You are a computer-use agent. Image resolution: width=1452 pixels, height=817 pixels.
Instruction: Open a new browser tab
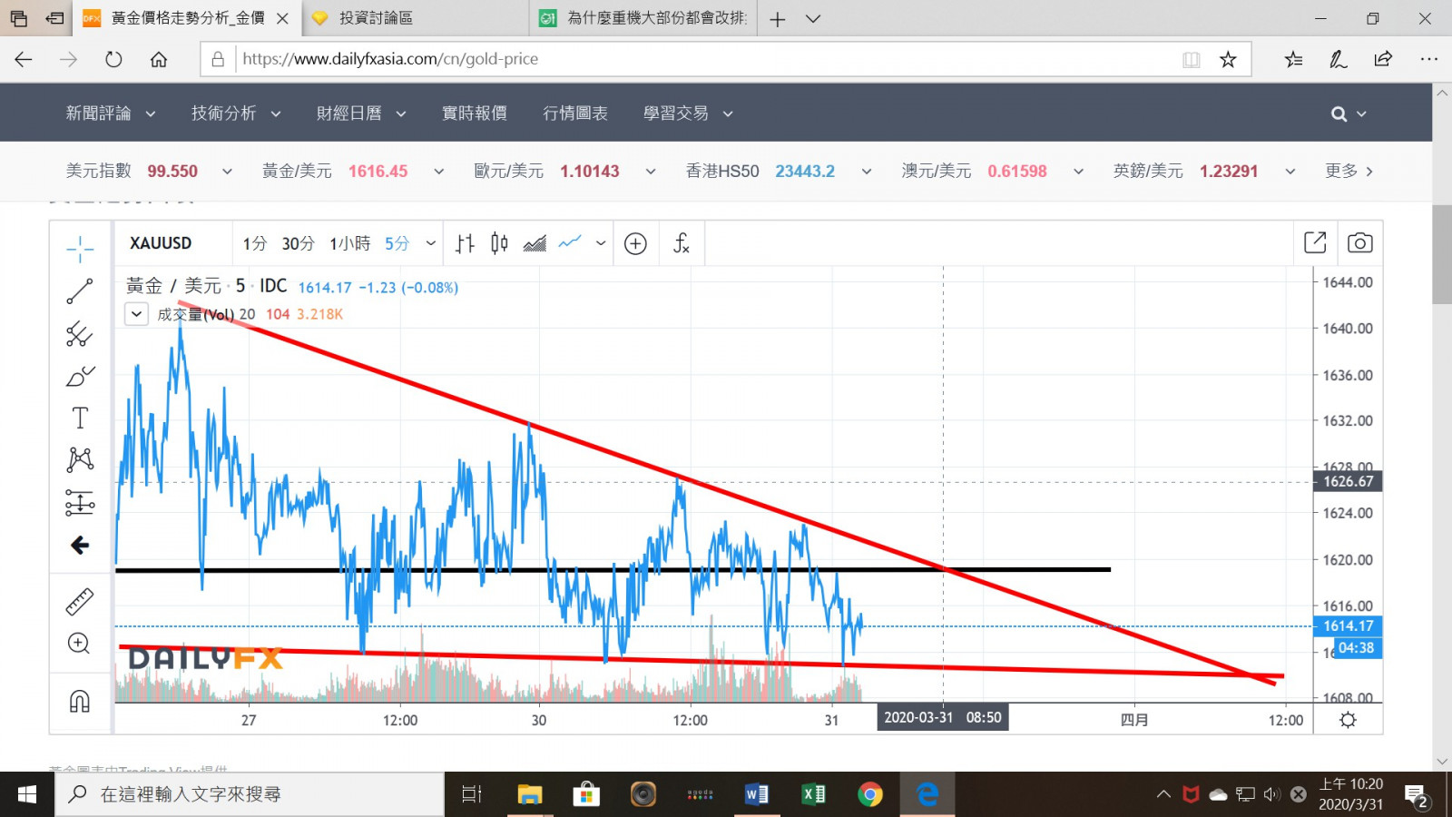click(778, 19)
